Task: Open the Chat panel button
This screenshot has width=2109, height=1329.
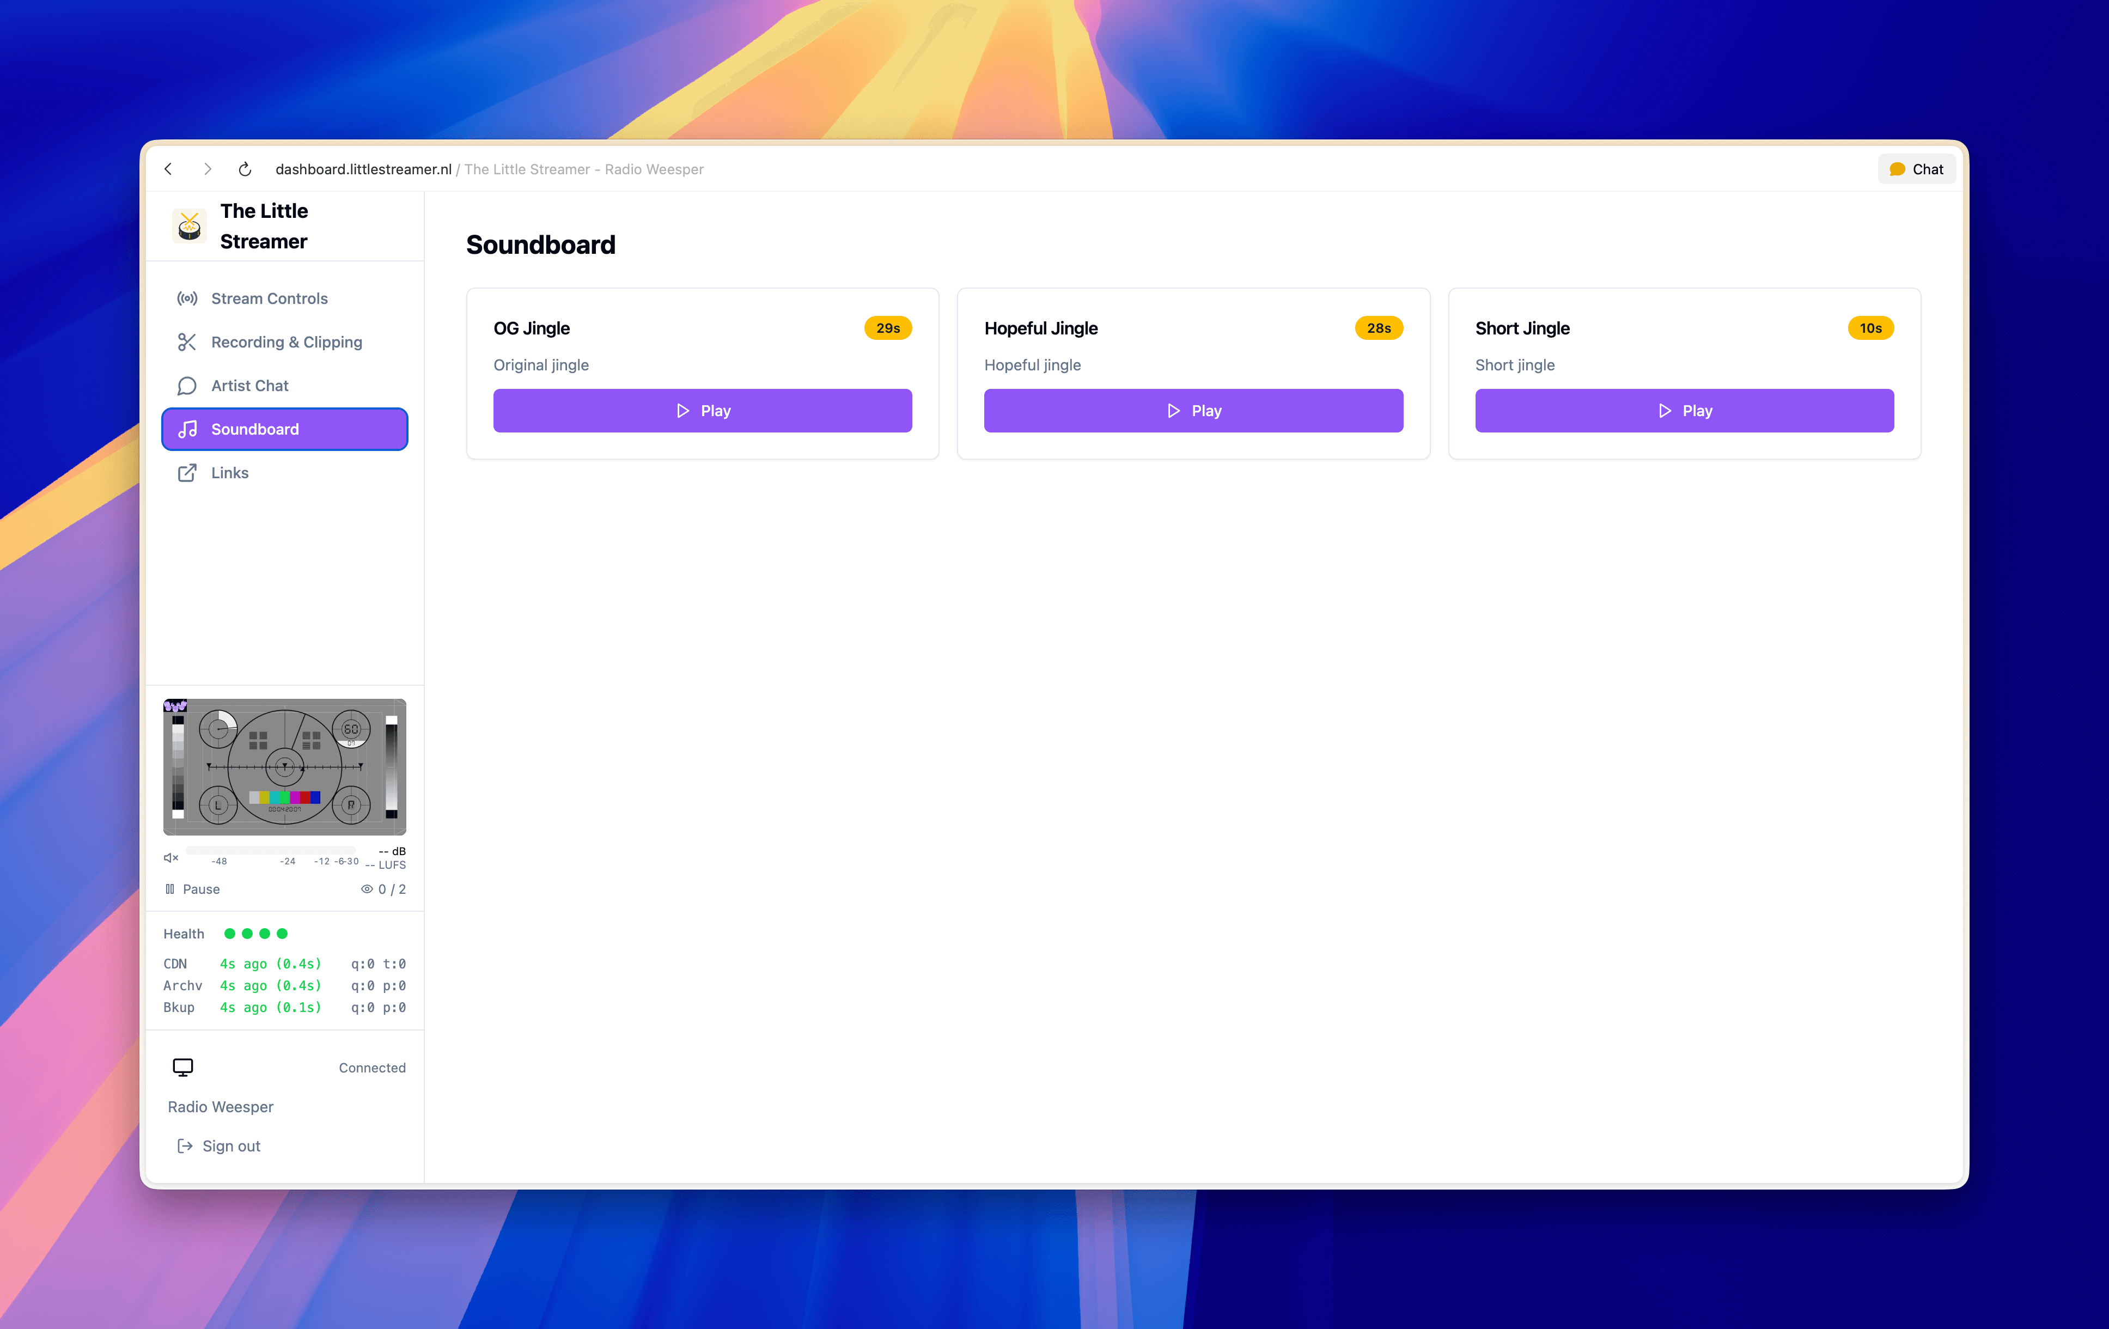Action: 1916,169
